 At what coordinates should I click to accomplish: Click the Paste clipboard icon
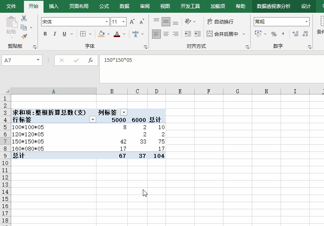12,22
